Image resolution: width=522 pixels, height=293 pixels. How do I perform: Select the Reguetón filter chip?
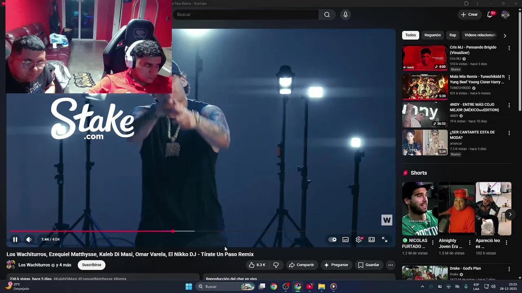pos(433,35)
